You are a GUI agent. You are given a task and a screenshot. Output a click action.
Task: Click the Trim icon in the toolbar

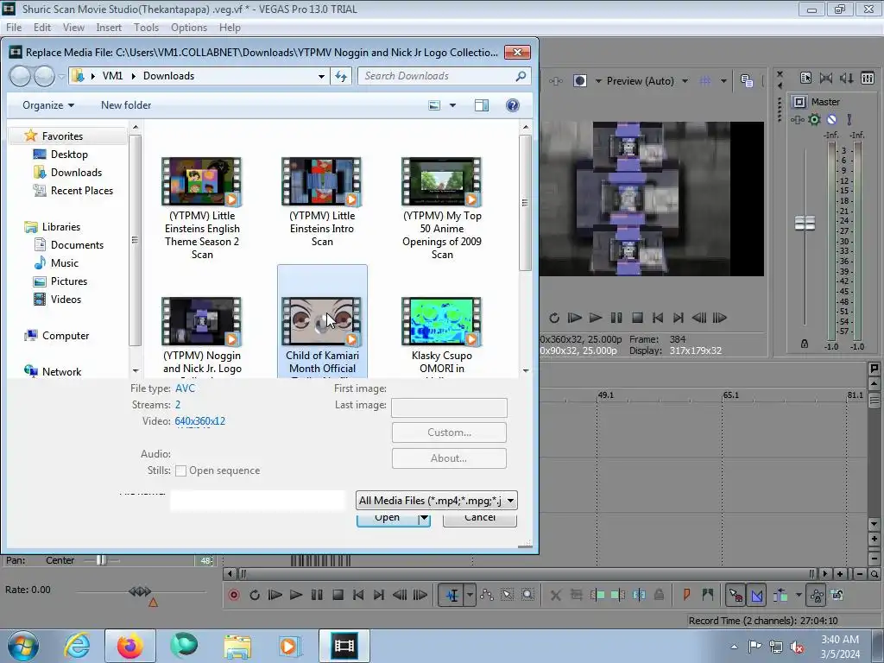[576, 595]
